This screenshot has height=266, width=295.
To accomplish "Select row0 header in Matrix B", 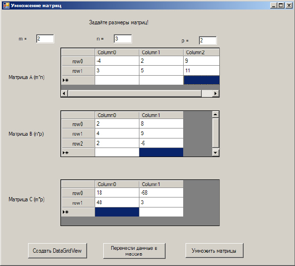I will 78,124.
